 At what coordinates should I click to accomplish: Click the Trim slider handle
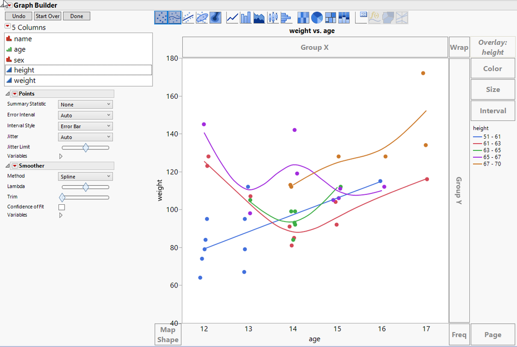coord(62,198)
